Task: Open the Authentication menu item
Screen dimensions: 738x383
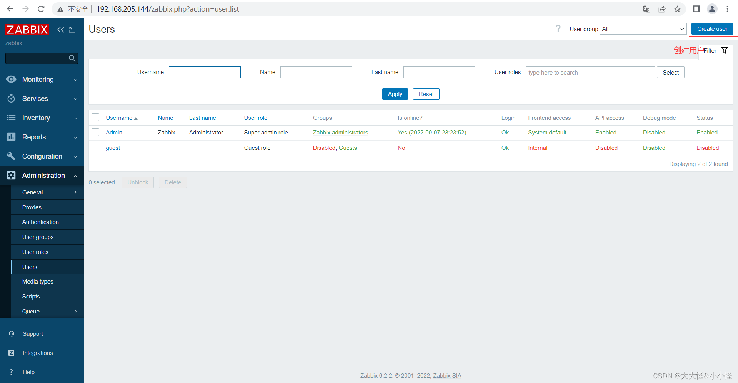Action: point(48,222)
